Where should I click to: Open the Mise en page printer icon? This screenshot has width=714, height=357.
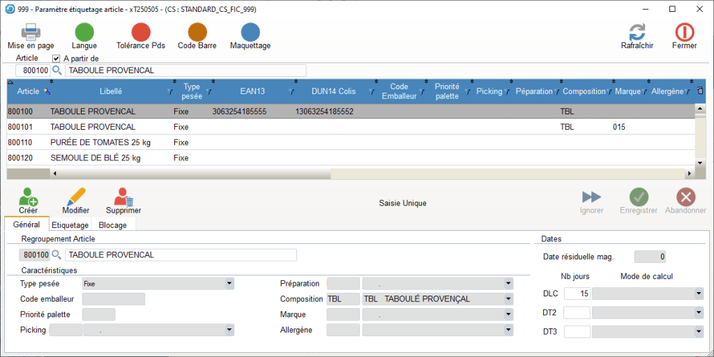tap(31, 32)
